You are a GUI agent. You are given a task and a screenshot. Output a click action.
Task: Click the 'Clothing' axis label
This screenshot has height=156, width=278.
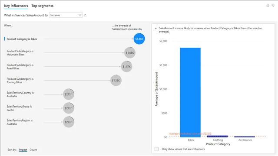[218, 140]
